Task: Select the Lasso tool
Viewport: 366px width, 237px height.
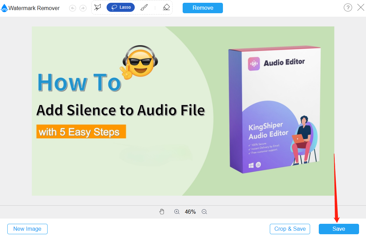Action: (121, 8)
